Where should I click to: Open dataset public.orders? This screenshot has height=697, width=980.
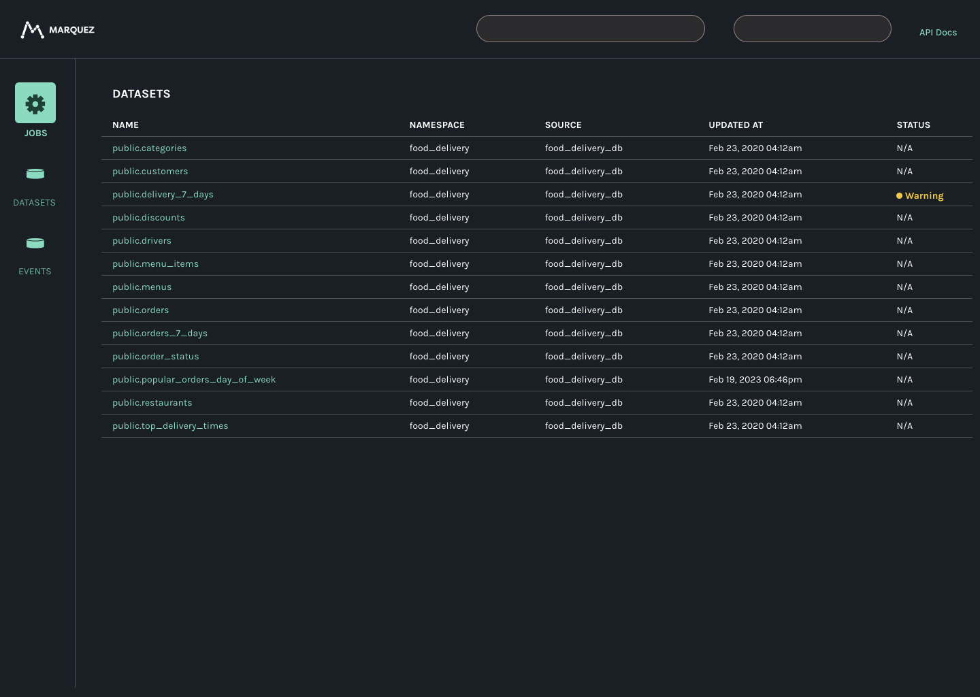click(x=140, y=310)
